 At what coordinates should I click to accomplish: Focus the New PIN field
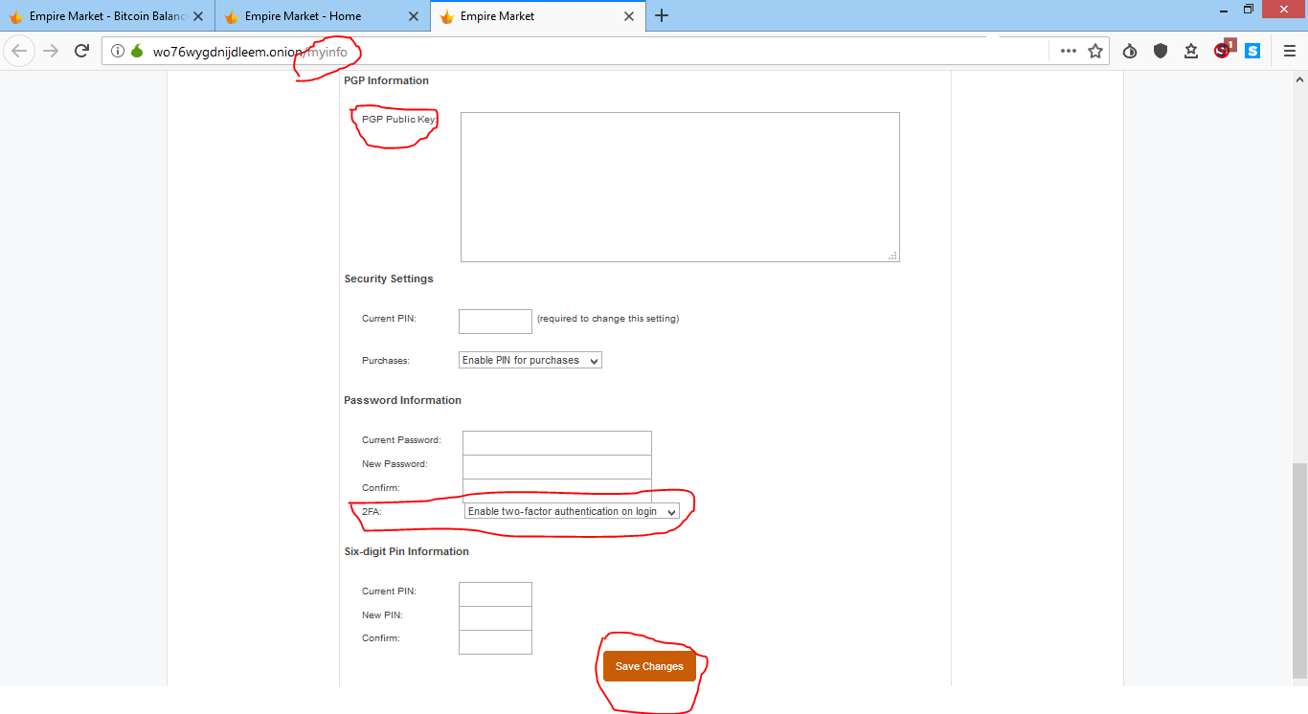[x=495, y=617]
